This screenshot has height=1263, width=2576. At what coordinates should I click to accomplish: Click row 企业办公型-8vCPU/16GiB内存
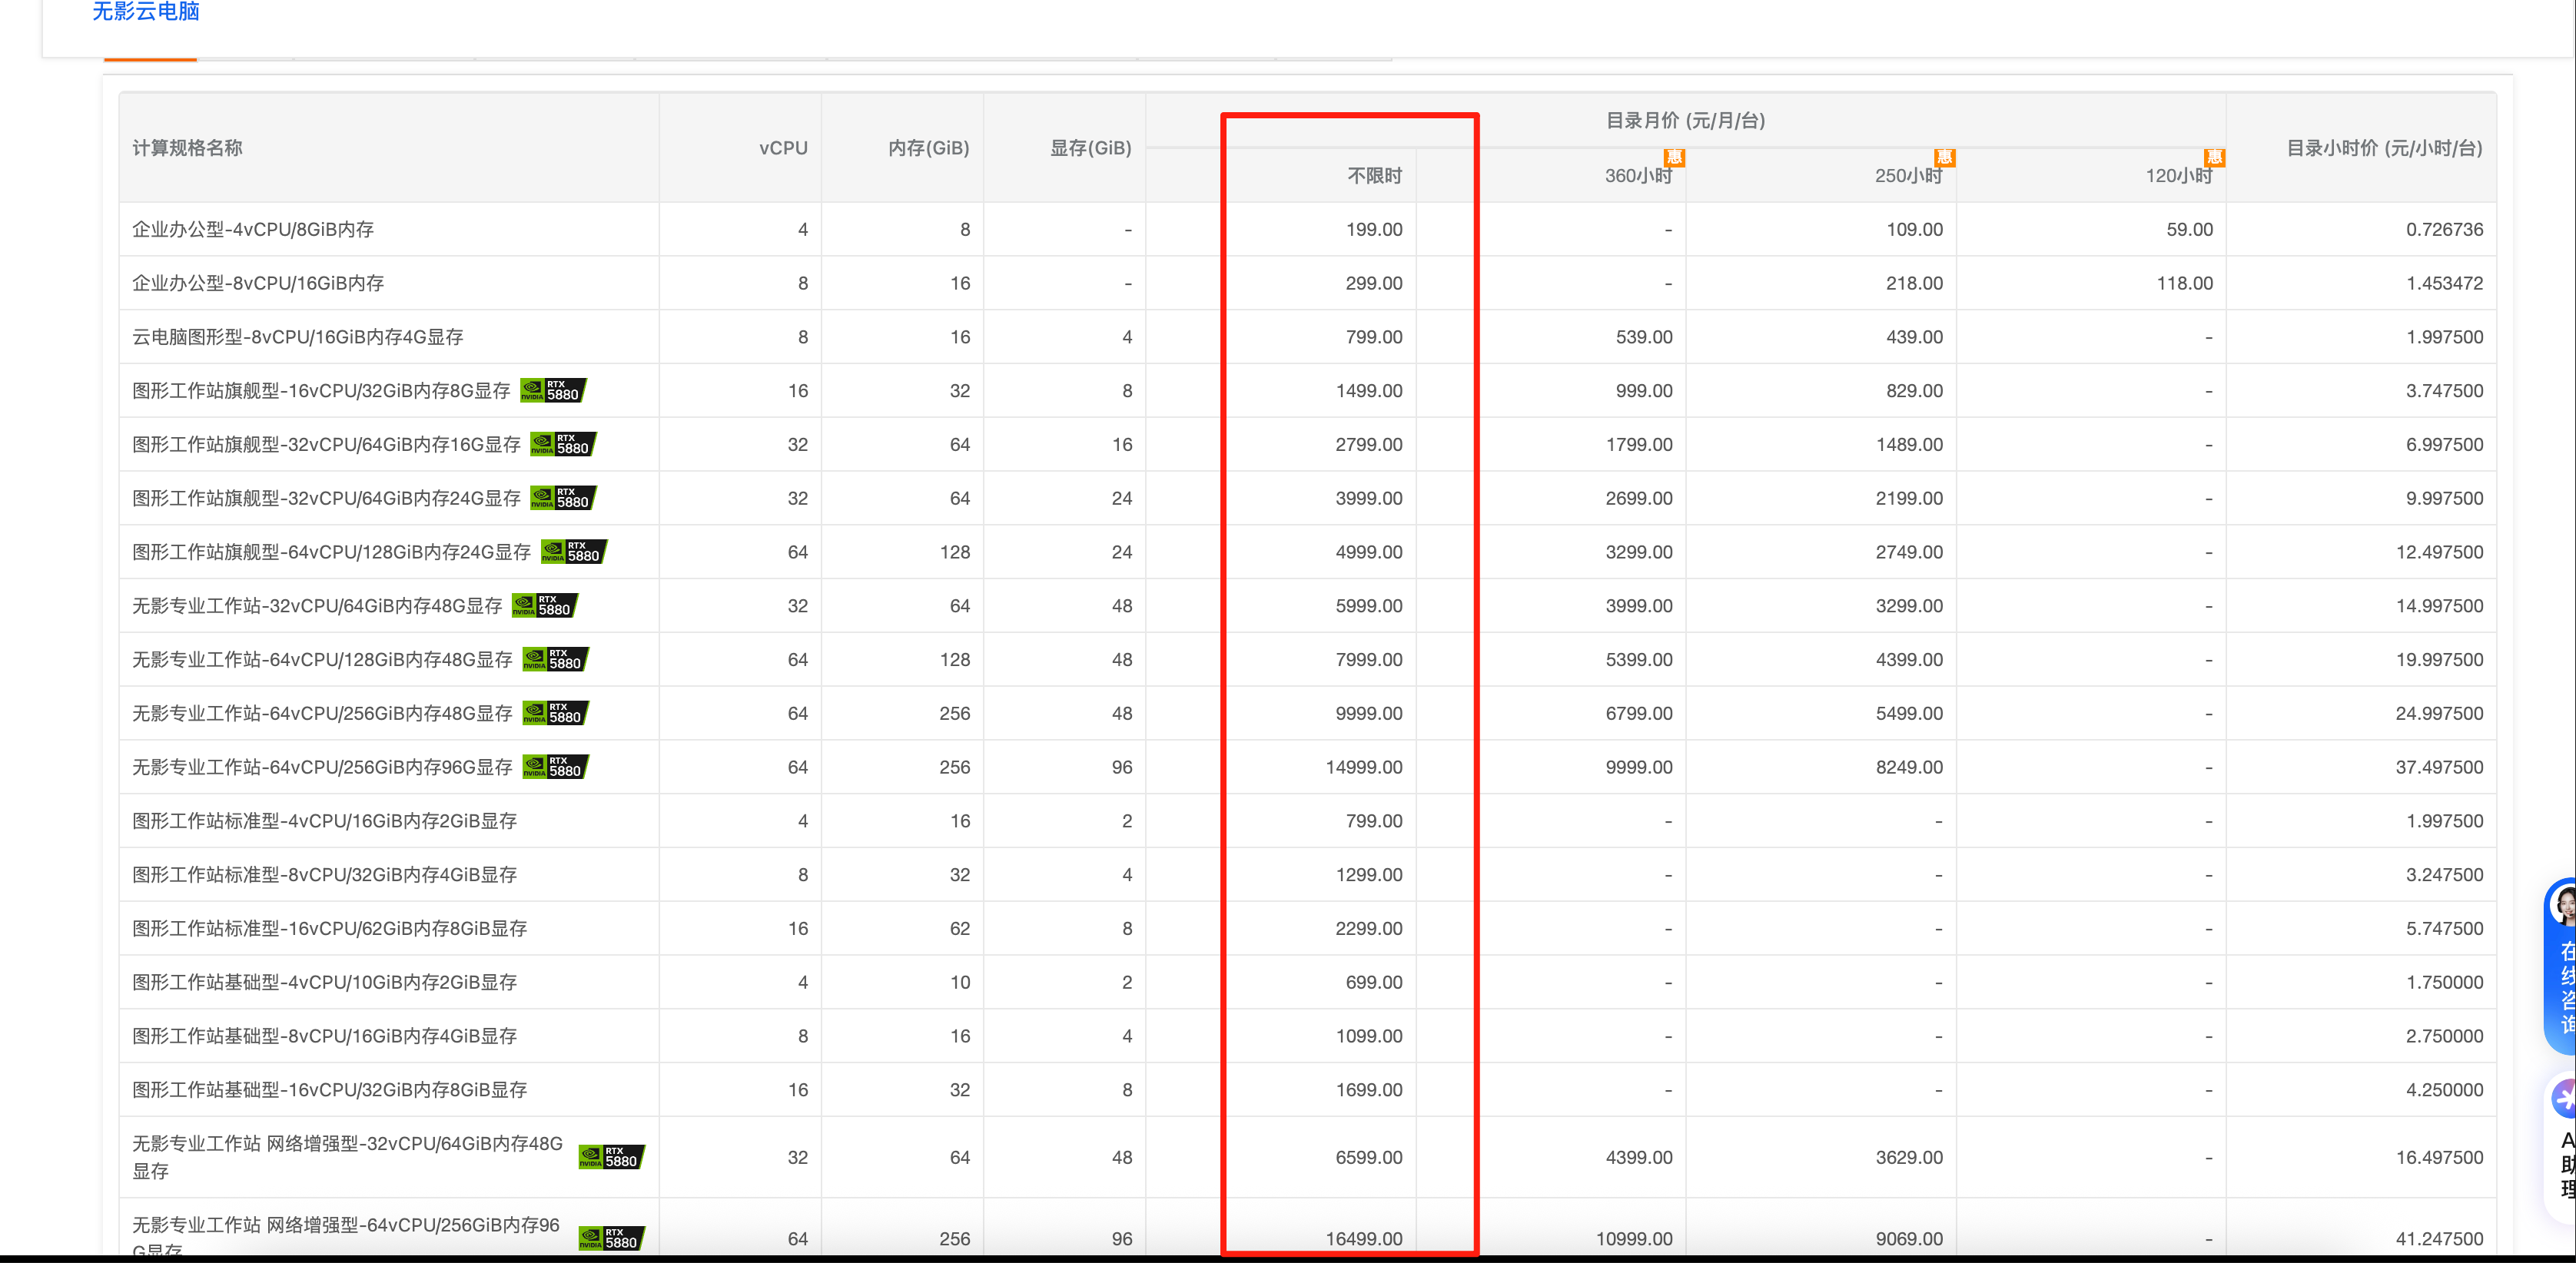pyautogui.click(x=1307, y=283)
